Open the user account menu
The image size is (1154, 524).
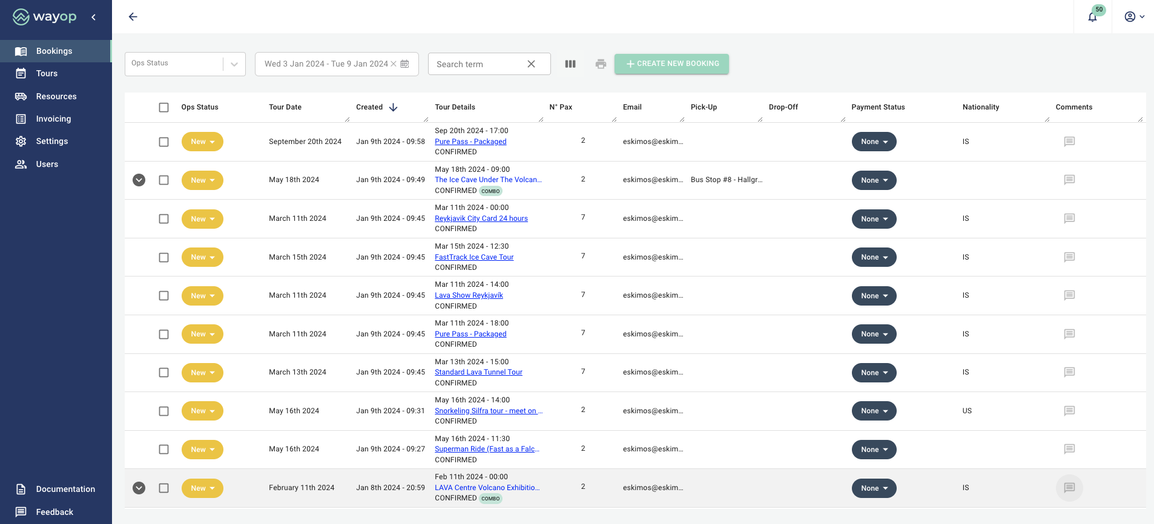pyautogui.click(x=1133, y=17)
